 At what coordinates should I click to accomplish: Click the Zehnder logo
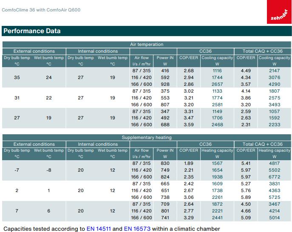pos(279,12)
